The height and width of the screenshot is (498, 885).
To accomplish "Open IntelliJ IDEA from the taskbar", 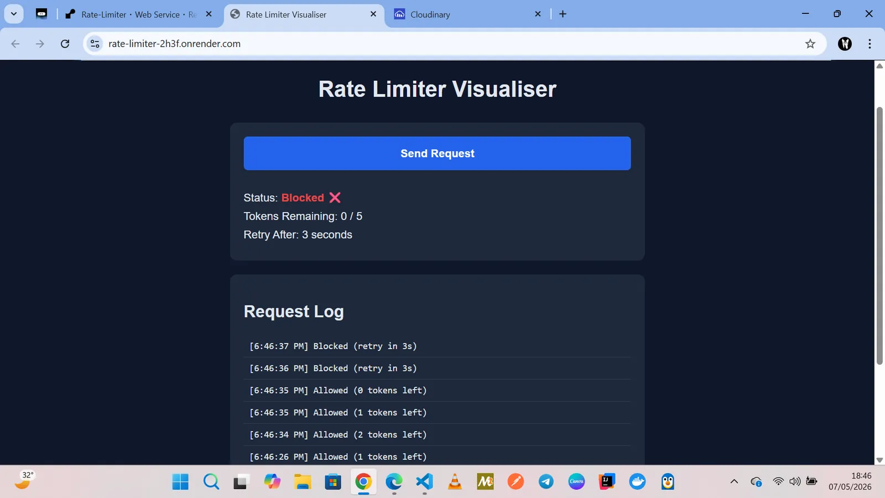I will click(607, 482).
